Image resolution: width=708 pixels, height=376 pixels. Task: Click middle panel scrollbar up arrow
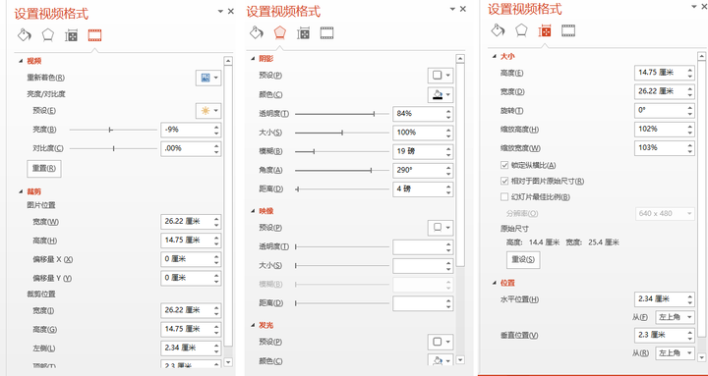(460, 59)
